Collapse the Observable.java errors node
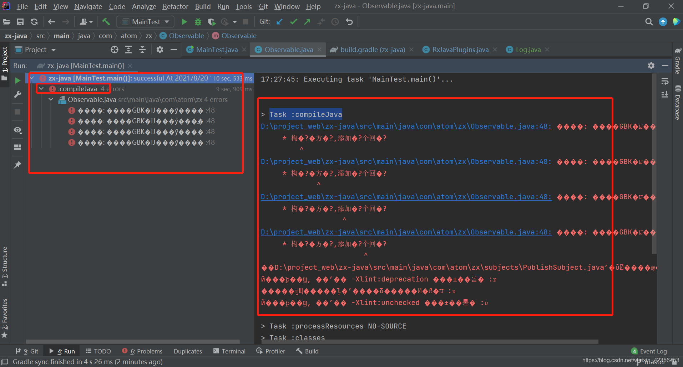683x367 pixels. coord(51,99)
